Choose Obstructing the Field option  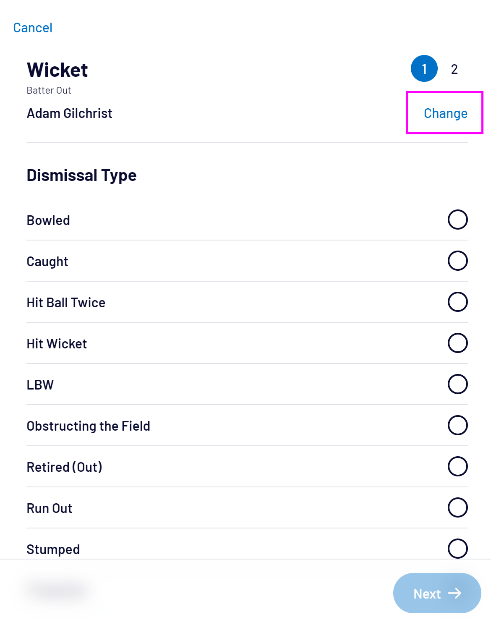tap(457, 425)
